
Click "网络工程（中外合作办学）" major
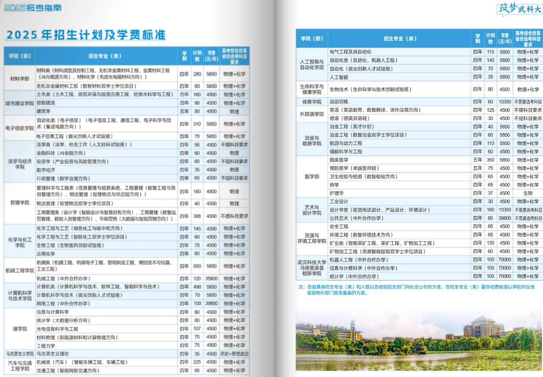64,304
